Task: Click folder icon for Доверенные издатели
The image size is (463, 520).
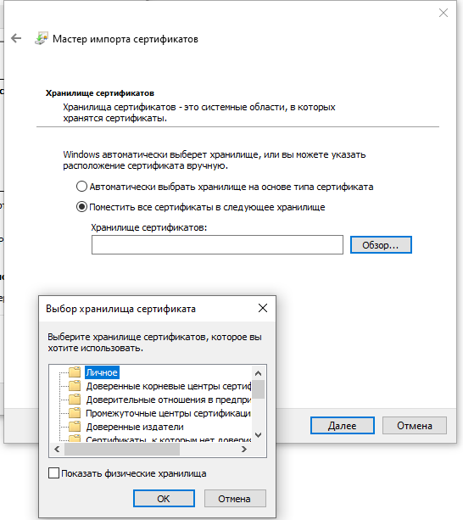Action: (75, 426)
